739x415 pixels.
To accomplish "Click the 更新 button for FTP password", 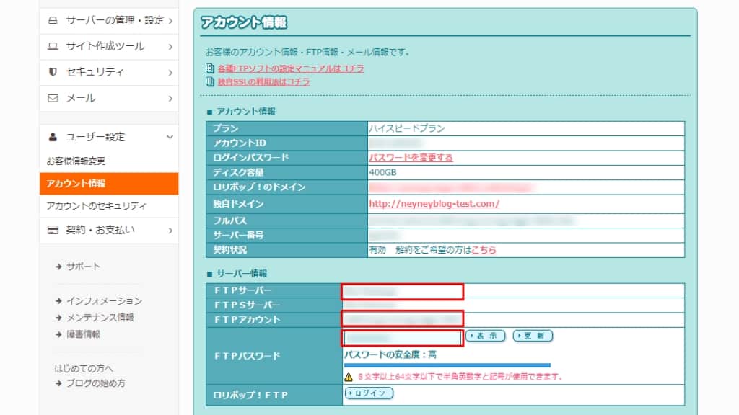I will pyautogui.click(x=533, y=336).
